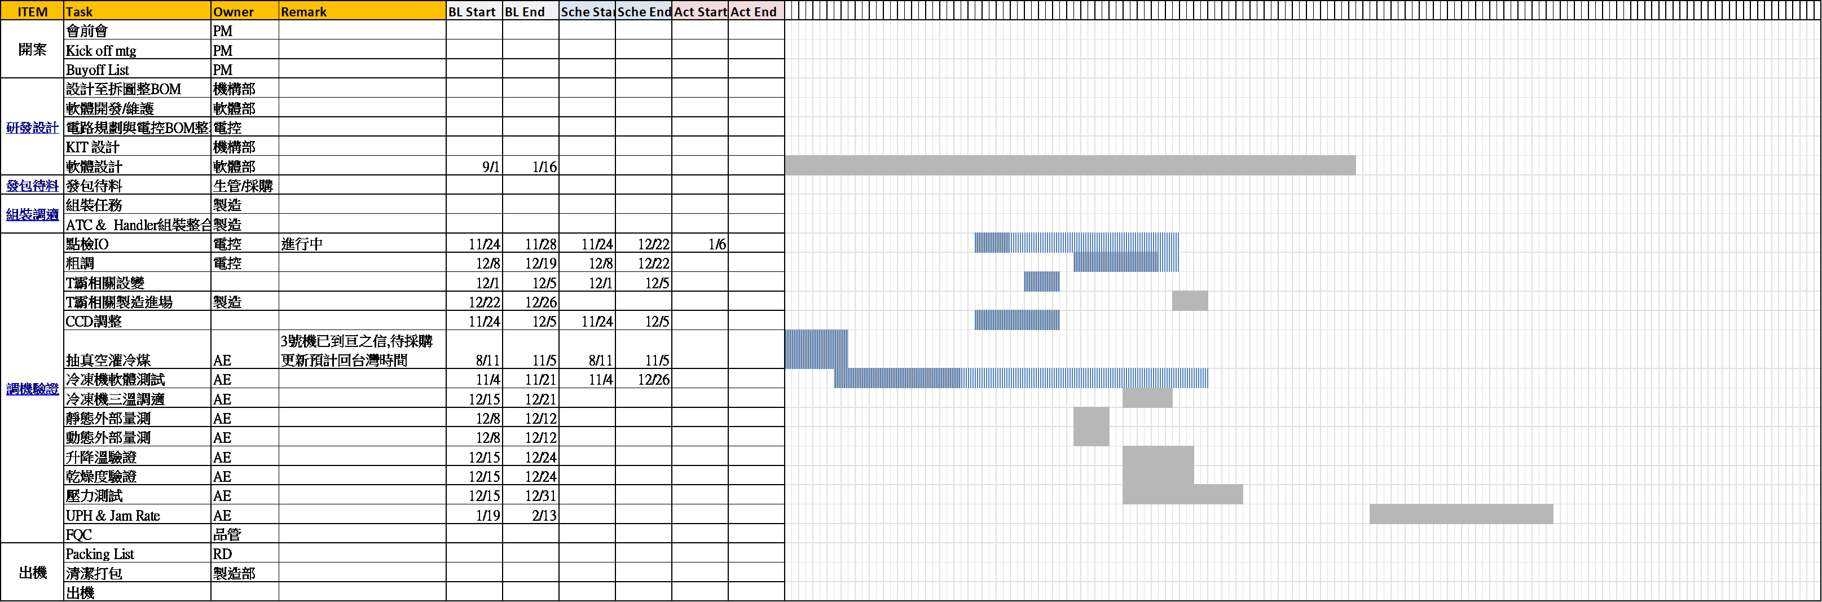Select the ITEM column header cell
The image size is (1822, 602).
point(33,11)
